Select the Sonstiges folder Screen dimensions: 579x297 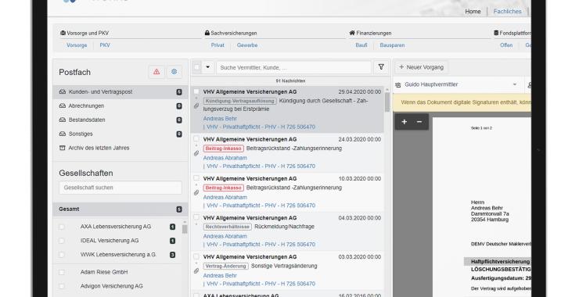[x=120, y=134]
